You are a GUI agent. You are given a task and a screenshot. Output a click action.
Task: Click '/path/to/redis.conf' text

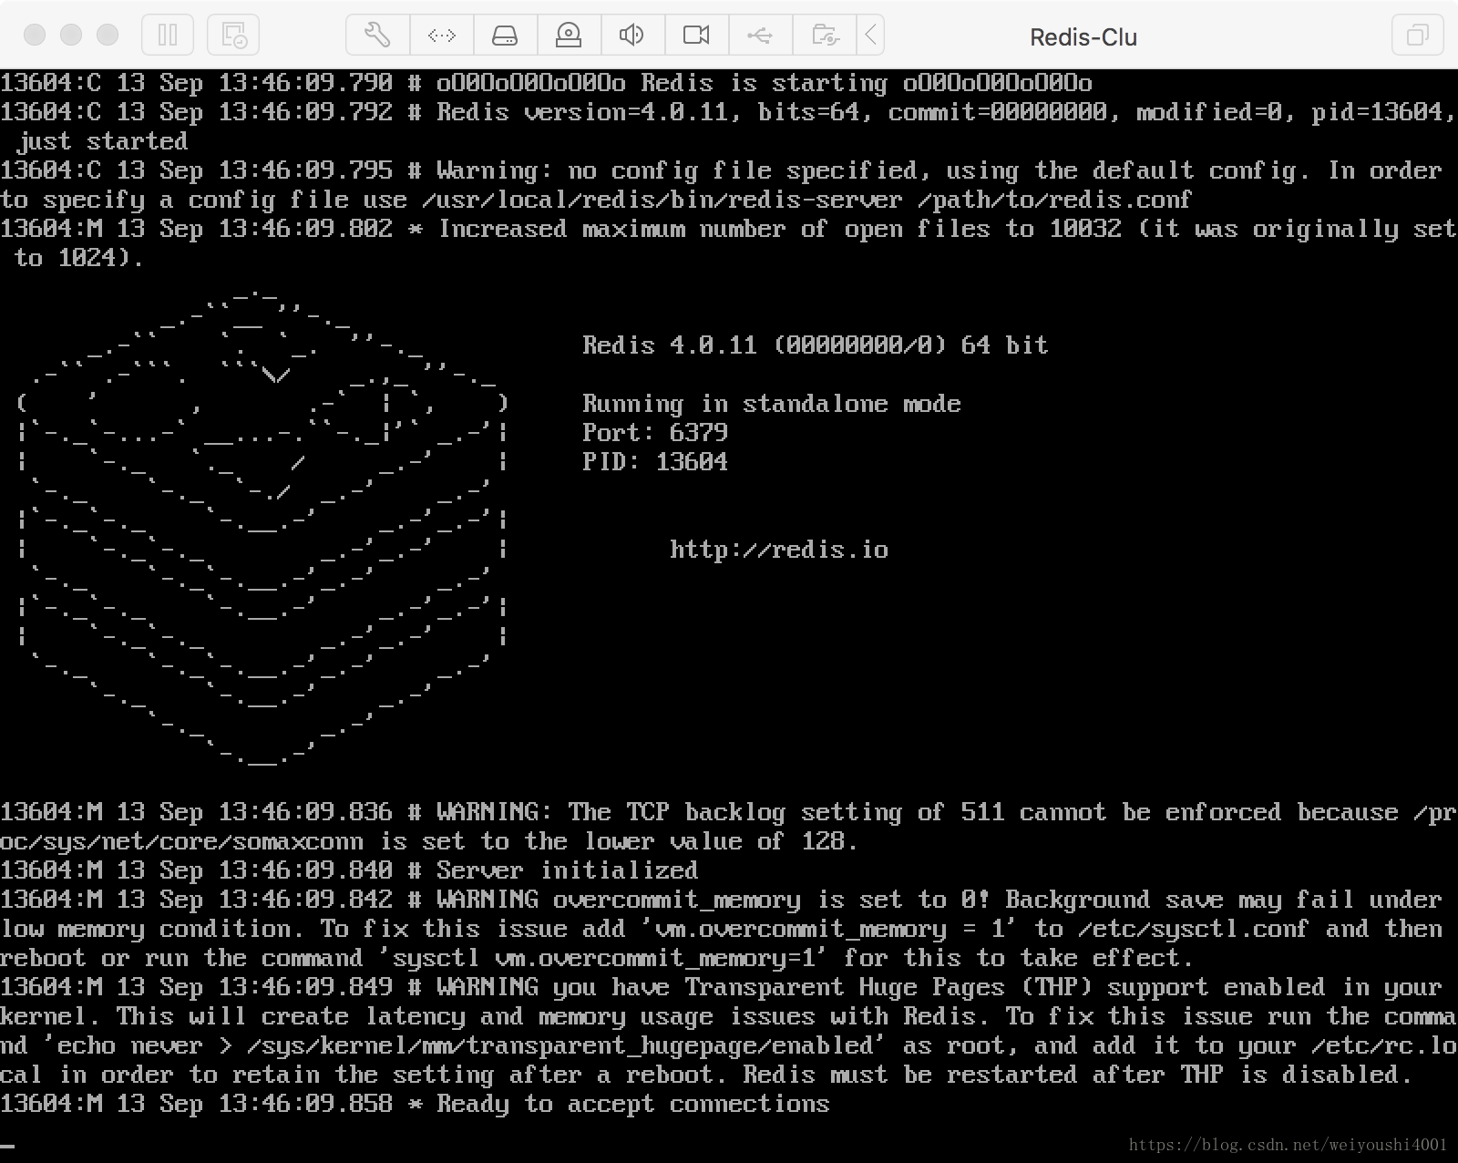1055,200
